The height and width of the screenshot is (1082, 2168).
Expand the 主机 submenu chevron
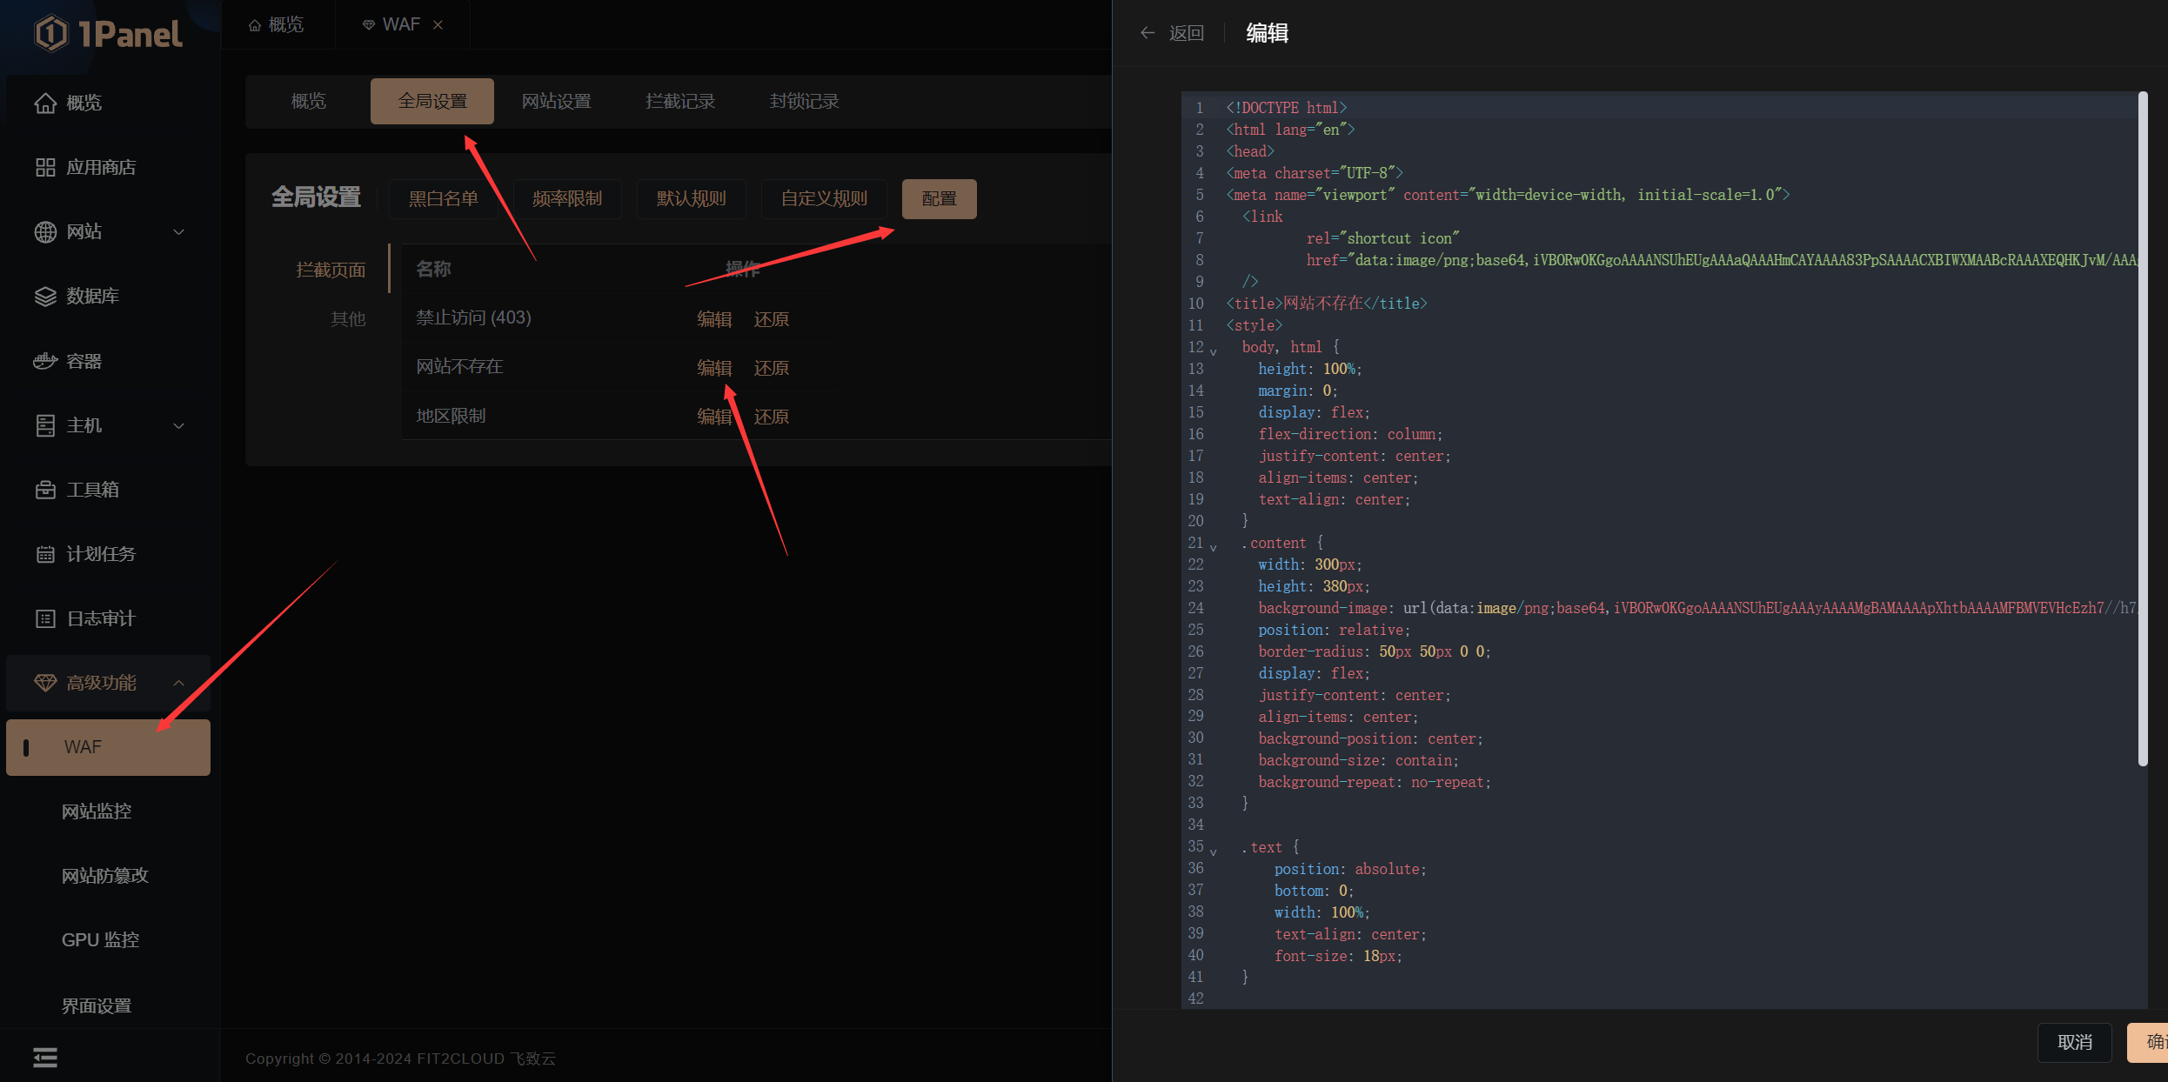point(179,425)
